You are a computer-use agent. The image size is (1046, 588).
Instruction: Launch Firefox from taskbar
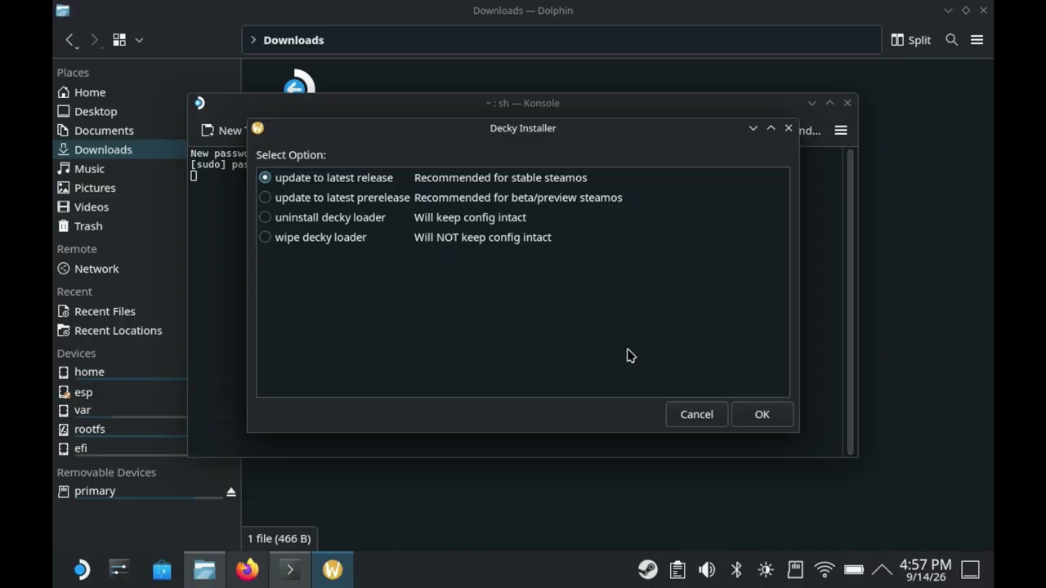click(x=247, y=569)
